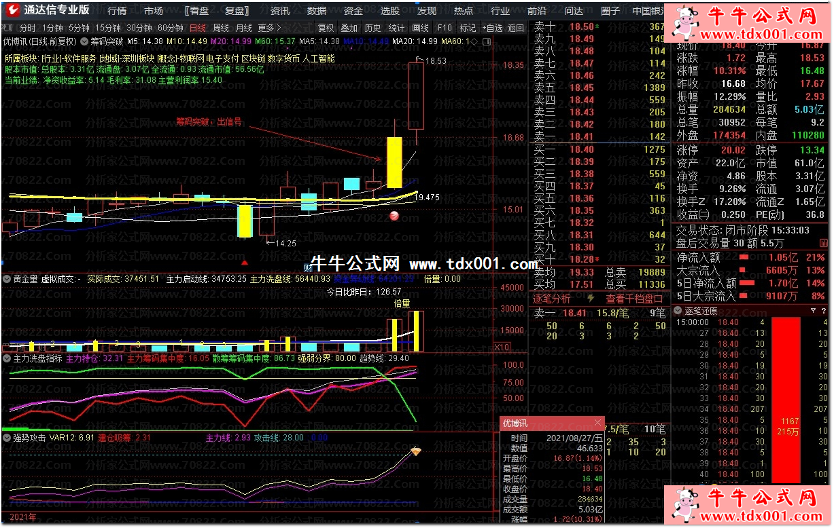Open the 黄金量 indicator dropdown arrow

(x=7, y=279)
